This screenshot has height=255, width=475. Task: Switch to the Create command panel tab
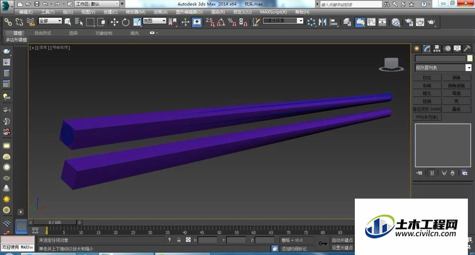417,48
